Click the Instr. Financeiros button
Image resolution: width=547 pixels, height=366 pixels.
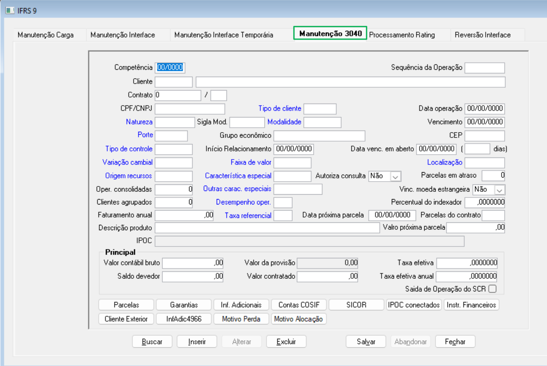[471, 305]
